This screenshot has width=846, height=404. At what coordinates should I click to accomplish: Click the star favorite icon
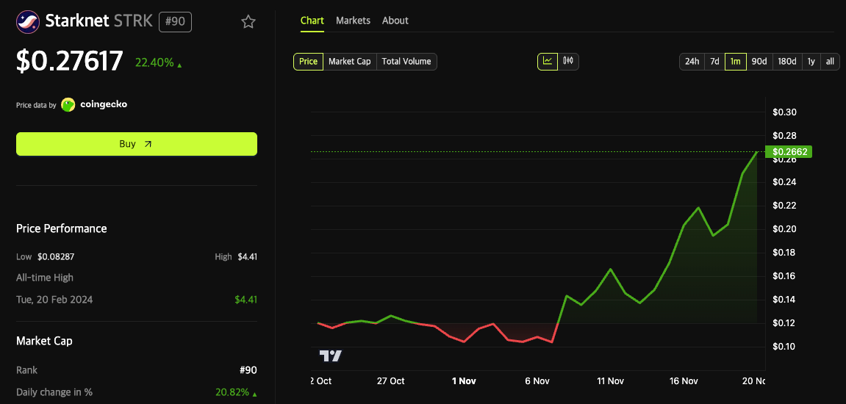tap(248, 22)
